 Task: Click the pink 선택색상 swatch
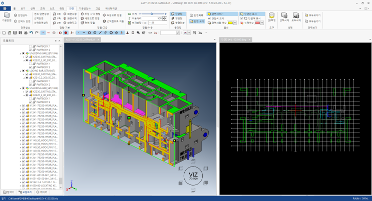pyautogui.click(x=257, y=23)
